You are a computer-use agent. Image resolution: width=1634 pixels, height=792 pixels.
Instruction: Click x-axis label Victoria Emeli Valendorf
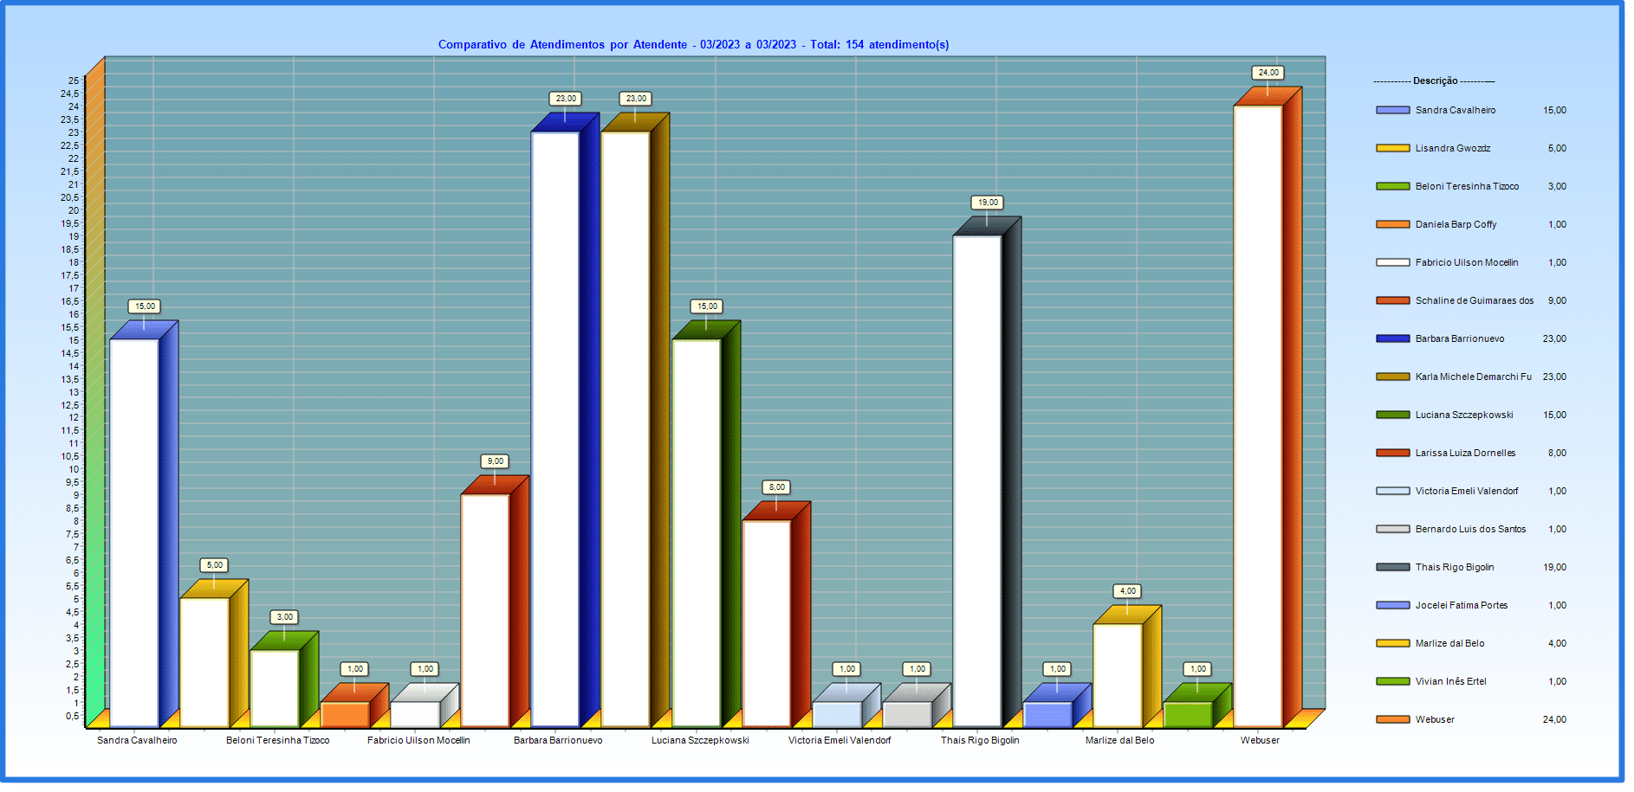point(840,741)
